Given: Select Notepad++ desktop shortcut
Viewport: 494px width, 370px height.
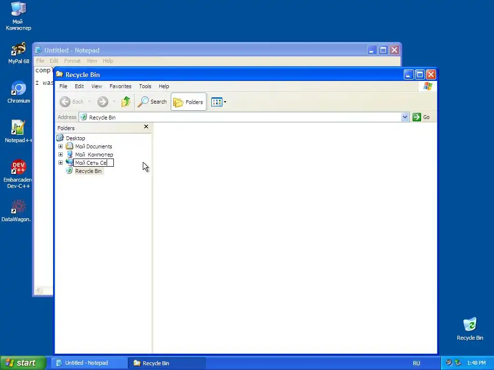Looking at the screenshot, I should [18, 132].
